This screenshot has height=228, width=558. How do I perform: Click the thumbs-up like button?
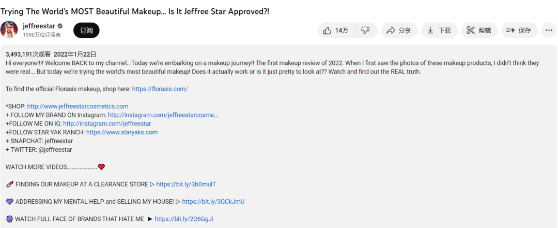pyautogui.click(x=335, y=30)
